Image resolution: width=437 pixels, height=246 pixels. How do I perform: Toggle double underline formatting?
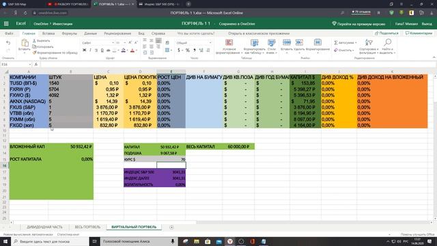[102, 50]
